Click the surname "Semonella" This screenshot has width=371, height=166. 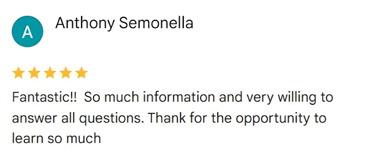point(156,23)
